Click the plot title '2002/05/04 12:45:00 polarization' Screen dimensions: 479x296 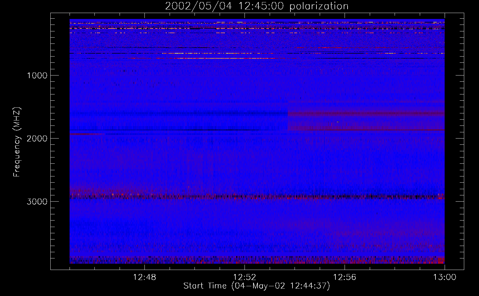pos(257,6)
